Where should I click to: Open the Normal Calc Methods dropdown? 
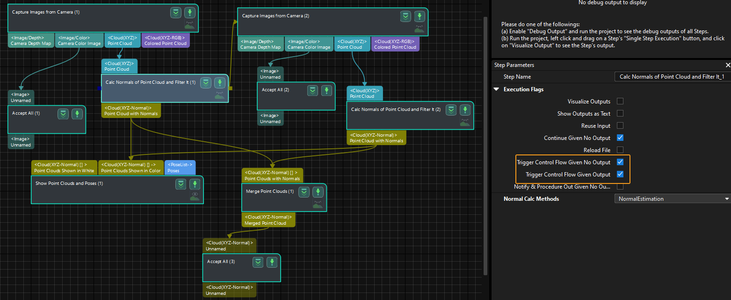(x=672, y=199)
